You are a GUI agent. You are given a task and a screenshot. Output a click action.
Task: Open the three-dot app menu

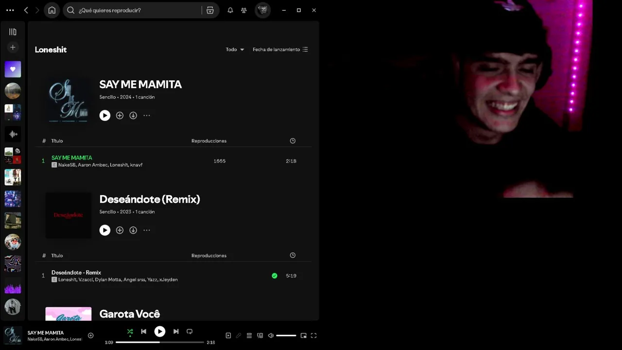[x=10, y=10]
